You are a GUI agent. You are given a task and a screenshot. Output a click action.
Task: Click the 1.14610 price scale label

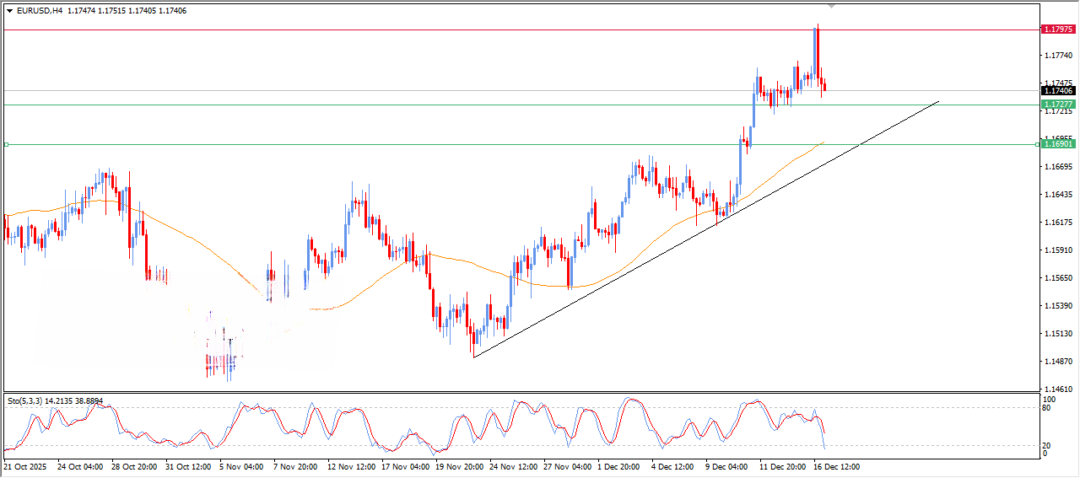click(x=1058, y=389)
